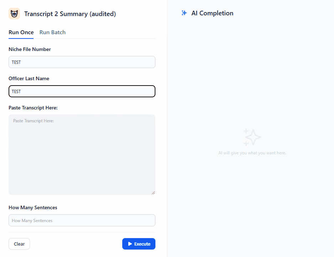Viewport: 334px width, 257px height.
Task: Select the How Many Sentences input box
Action: [82, 220]
